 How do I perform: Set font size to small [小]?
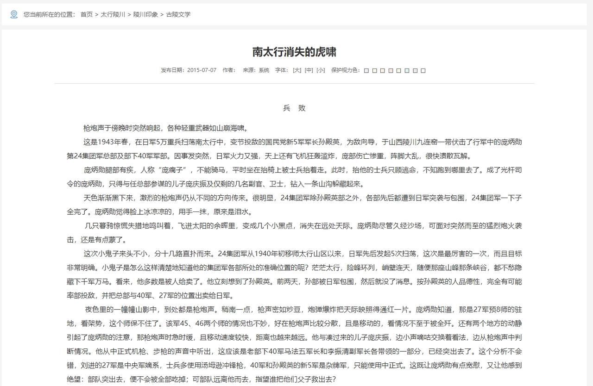[x=321, y=70]
